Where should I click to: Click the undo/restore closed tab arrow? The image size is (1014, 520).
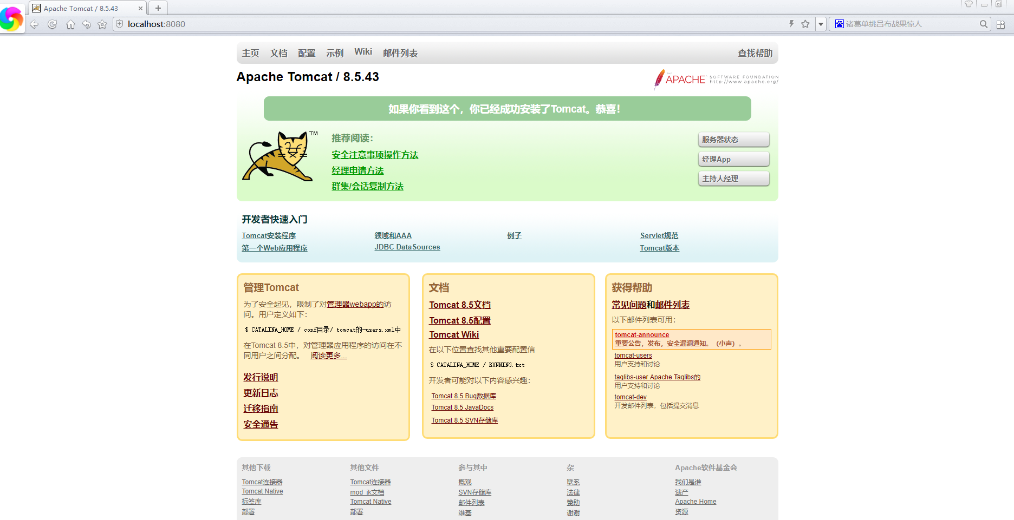(x=86, y=24)
